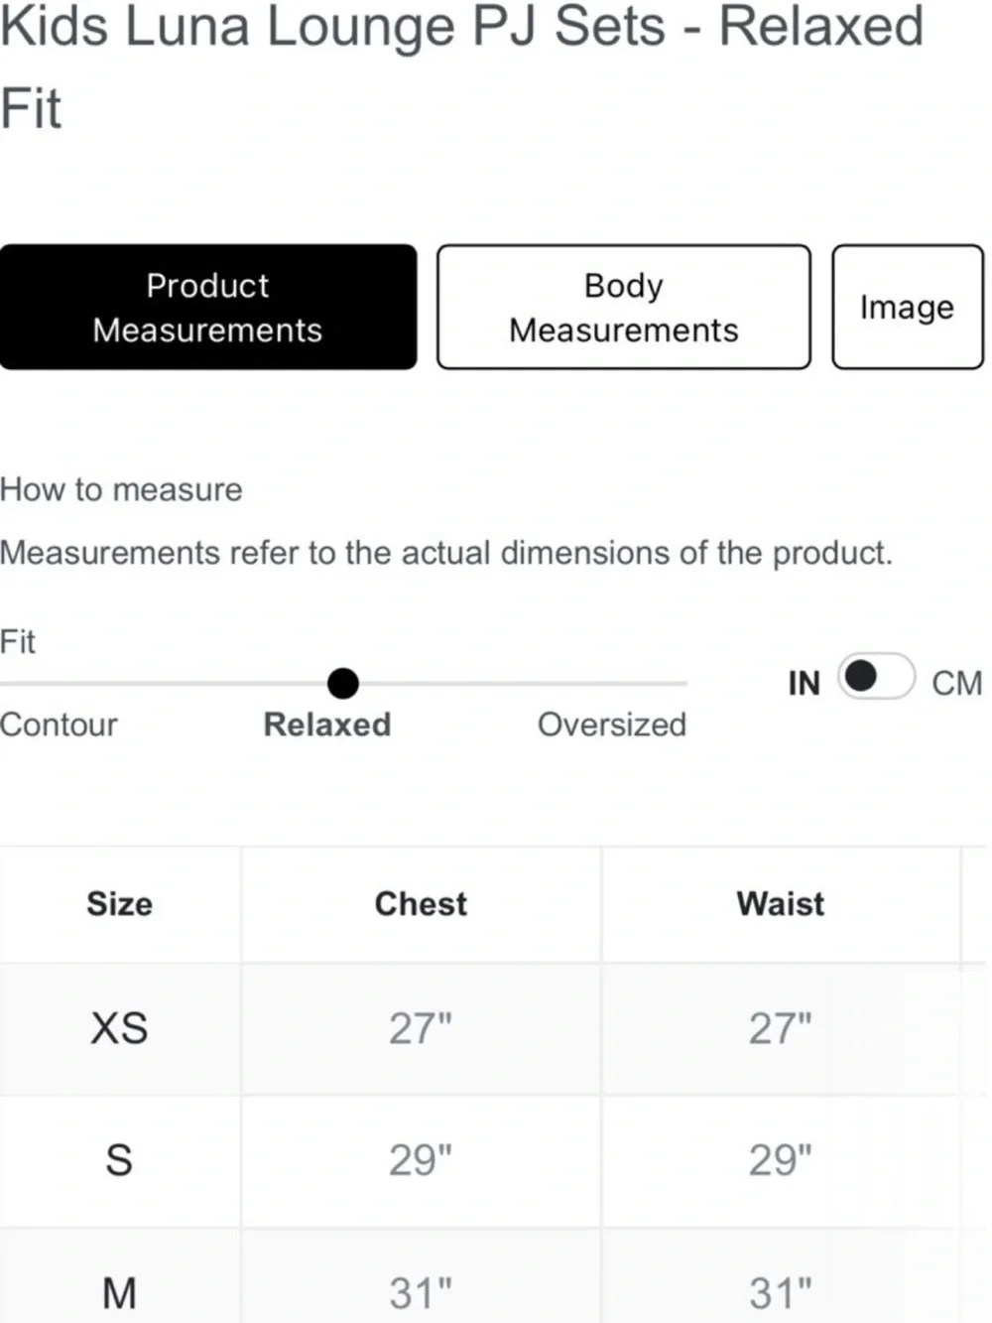Select the CM unit label
The width and height of the screenshot is (992, 1323).
(x=956, y=683)
